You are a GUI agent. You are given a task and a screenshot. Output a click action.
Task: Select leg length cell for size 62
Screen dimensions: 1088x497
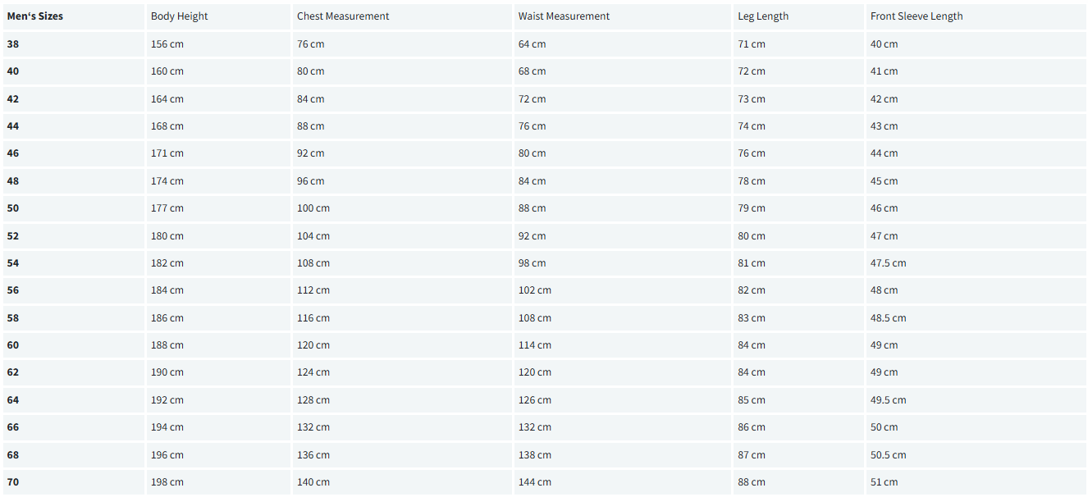click(x=752, y=372)
